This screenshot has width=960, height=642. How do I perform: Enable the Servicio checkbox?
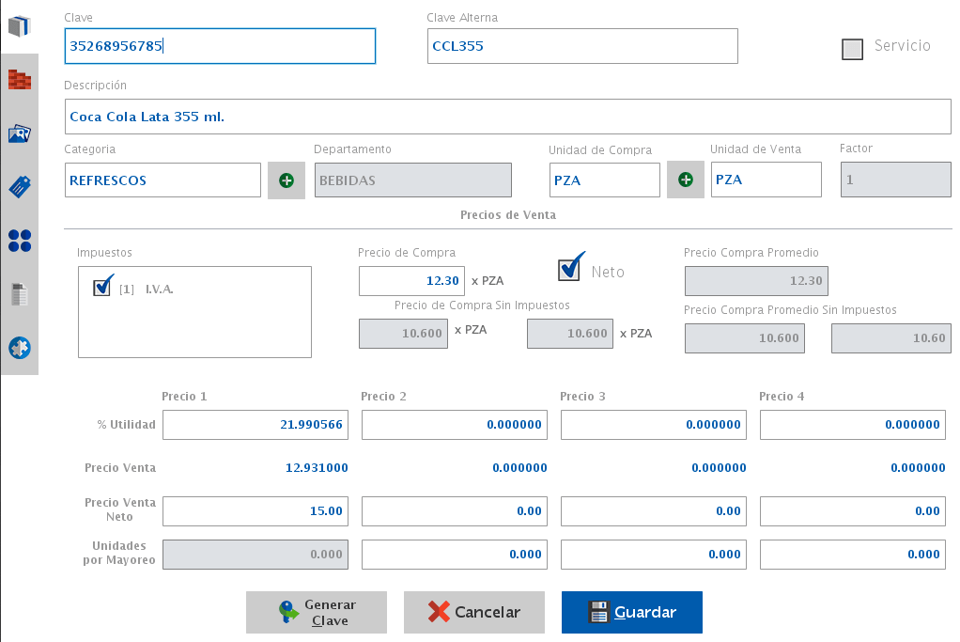[x=852, y=49]
